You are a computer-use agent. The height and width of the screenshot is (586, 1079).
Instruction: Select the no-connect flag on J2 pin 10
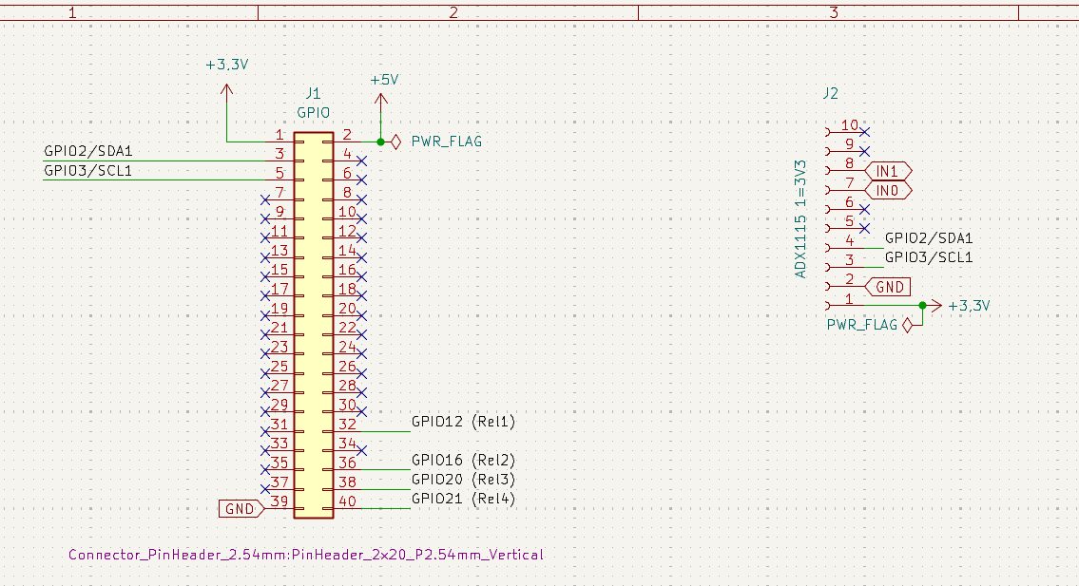coord(865,131)
